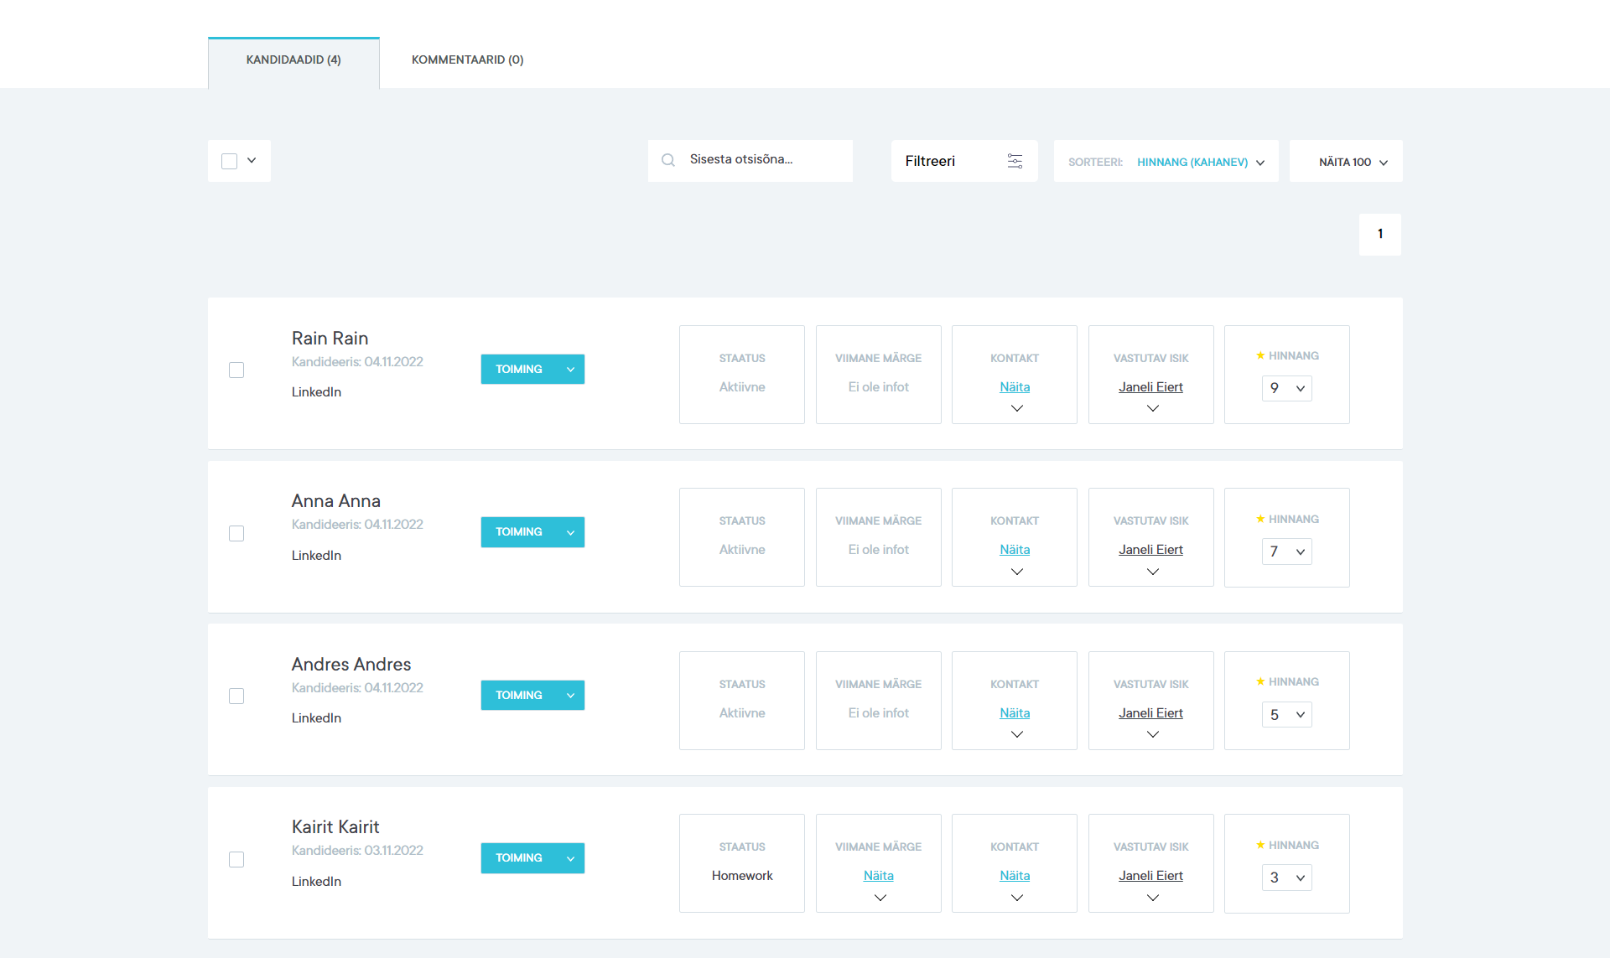Switch to the Kommentaarid (0) tab
Screen dimensions: 1610x958
click(x=467, y=60)
